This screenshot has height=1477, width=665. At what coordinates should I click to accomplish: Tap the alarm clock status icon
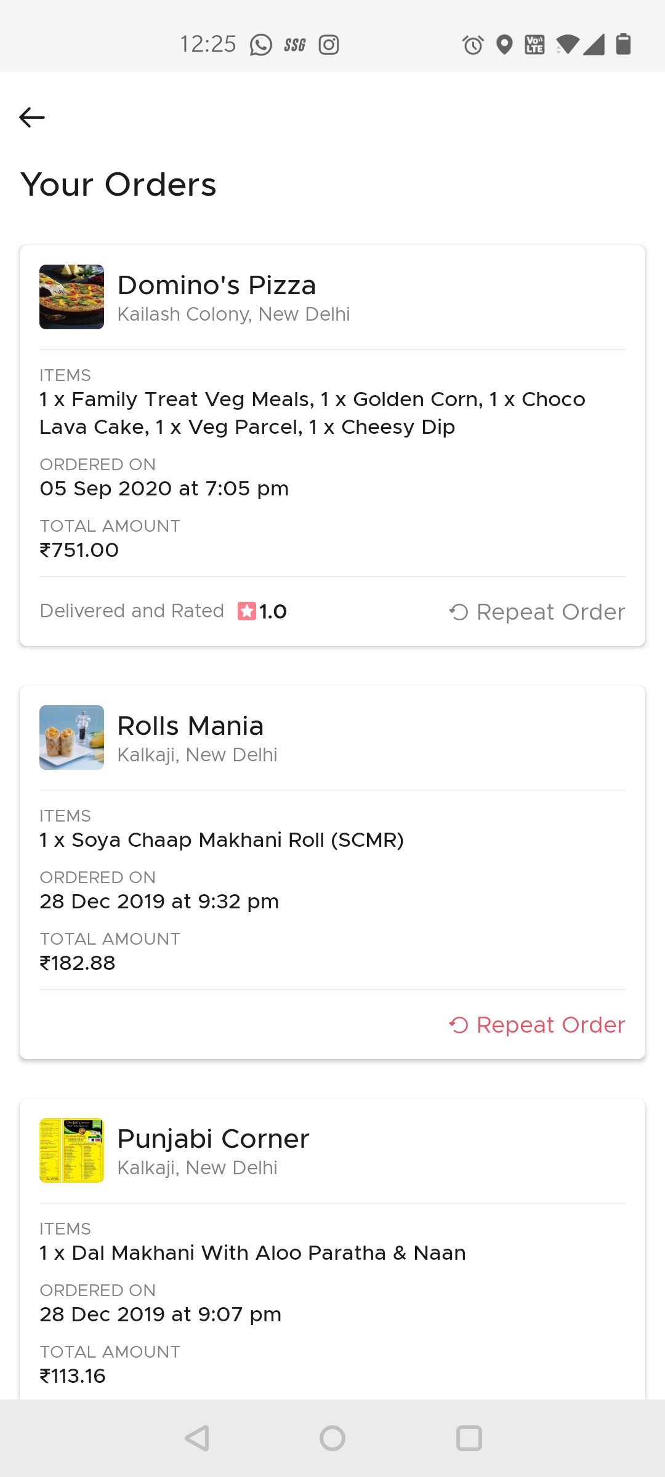472,45
